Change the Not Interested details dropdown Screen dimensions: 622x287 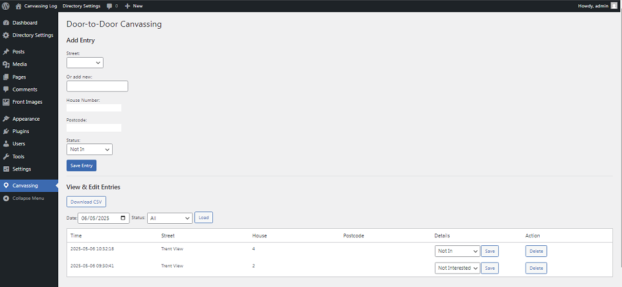[x=457, y=268]
